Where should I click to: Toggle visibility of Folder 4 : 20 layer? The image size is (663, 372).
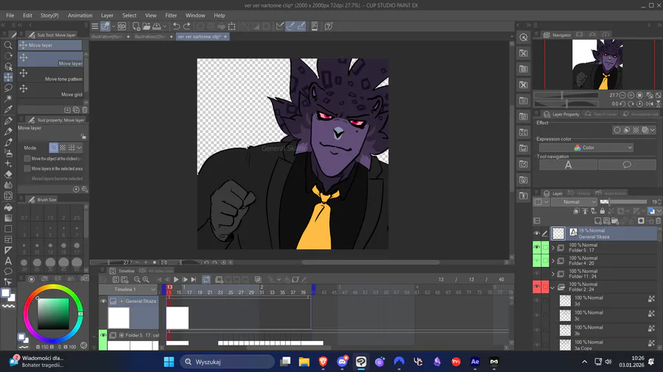[x=536, y=261]
